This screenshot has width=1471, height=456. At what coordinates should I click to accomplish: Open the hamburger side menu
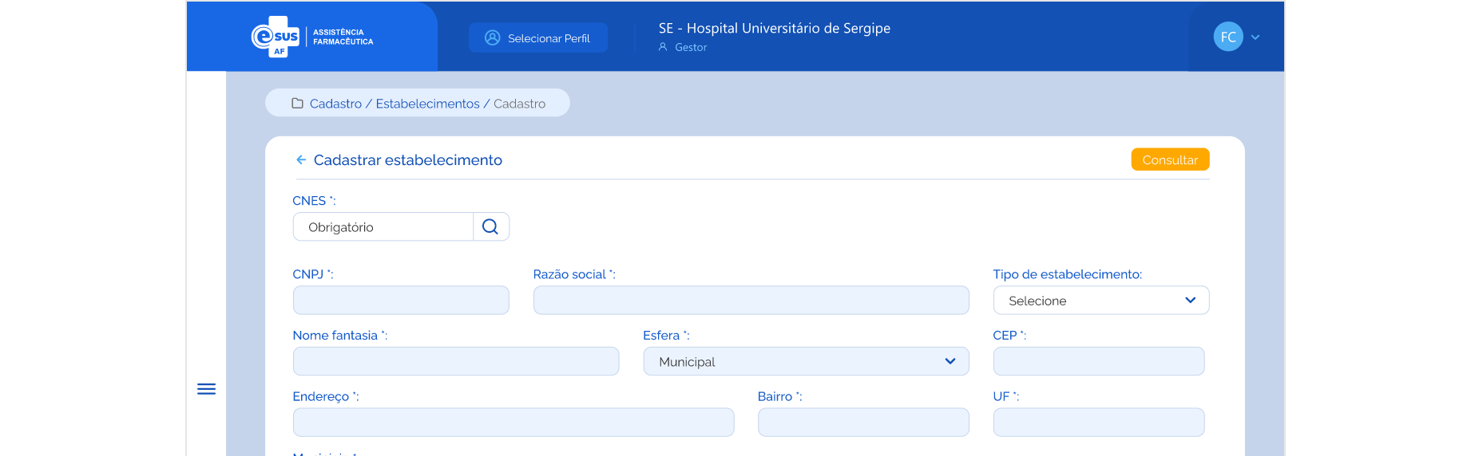pos(206,389)
